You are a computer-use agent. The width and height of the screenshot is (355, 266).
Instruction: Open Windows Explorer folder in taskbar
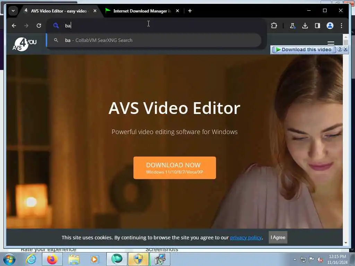coord(74,259)
